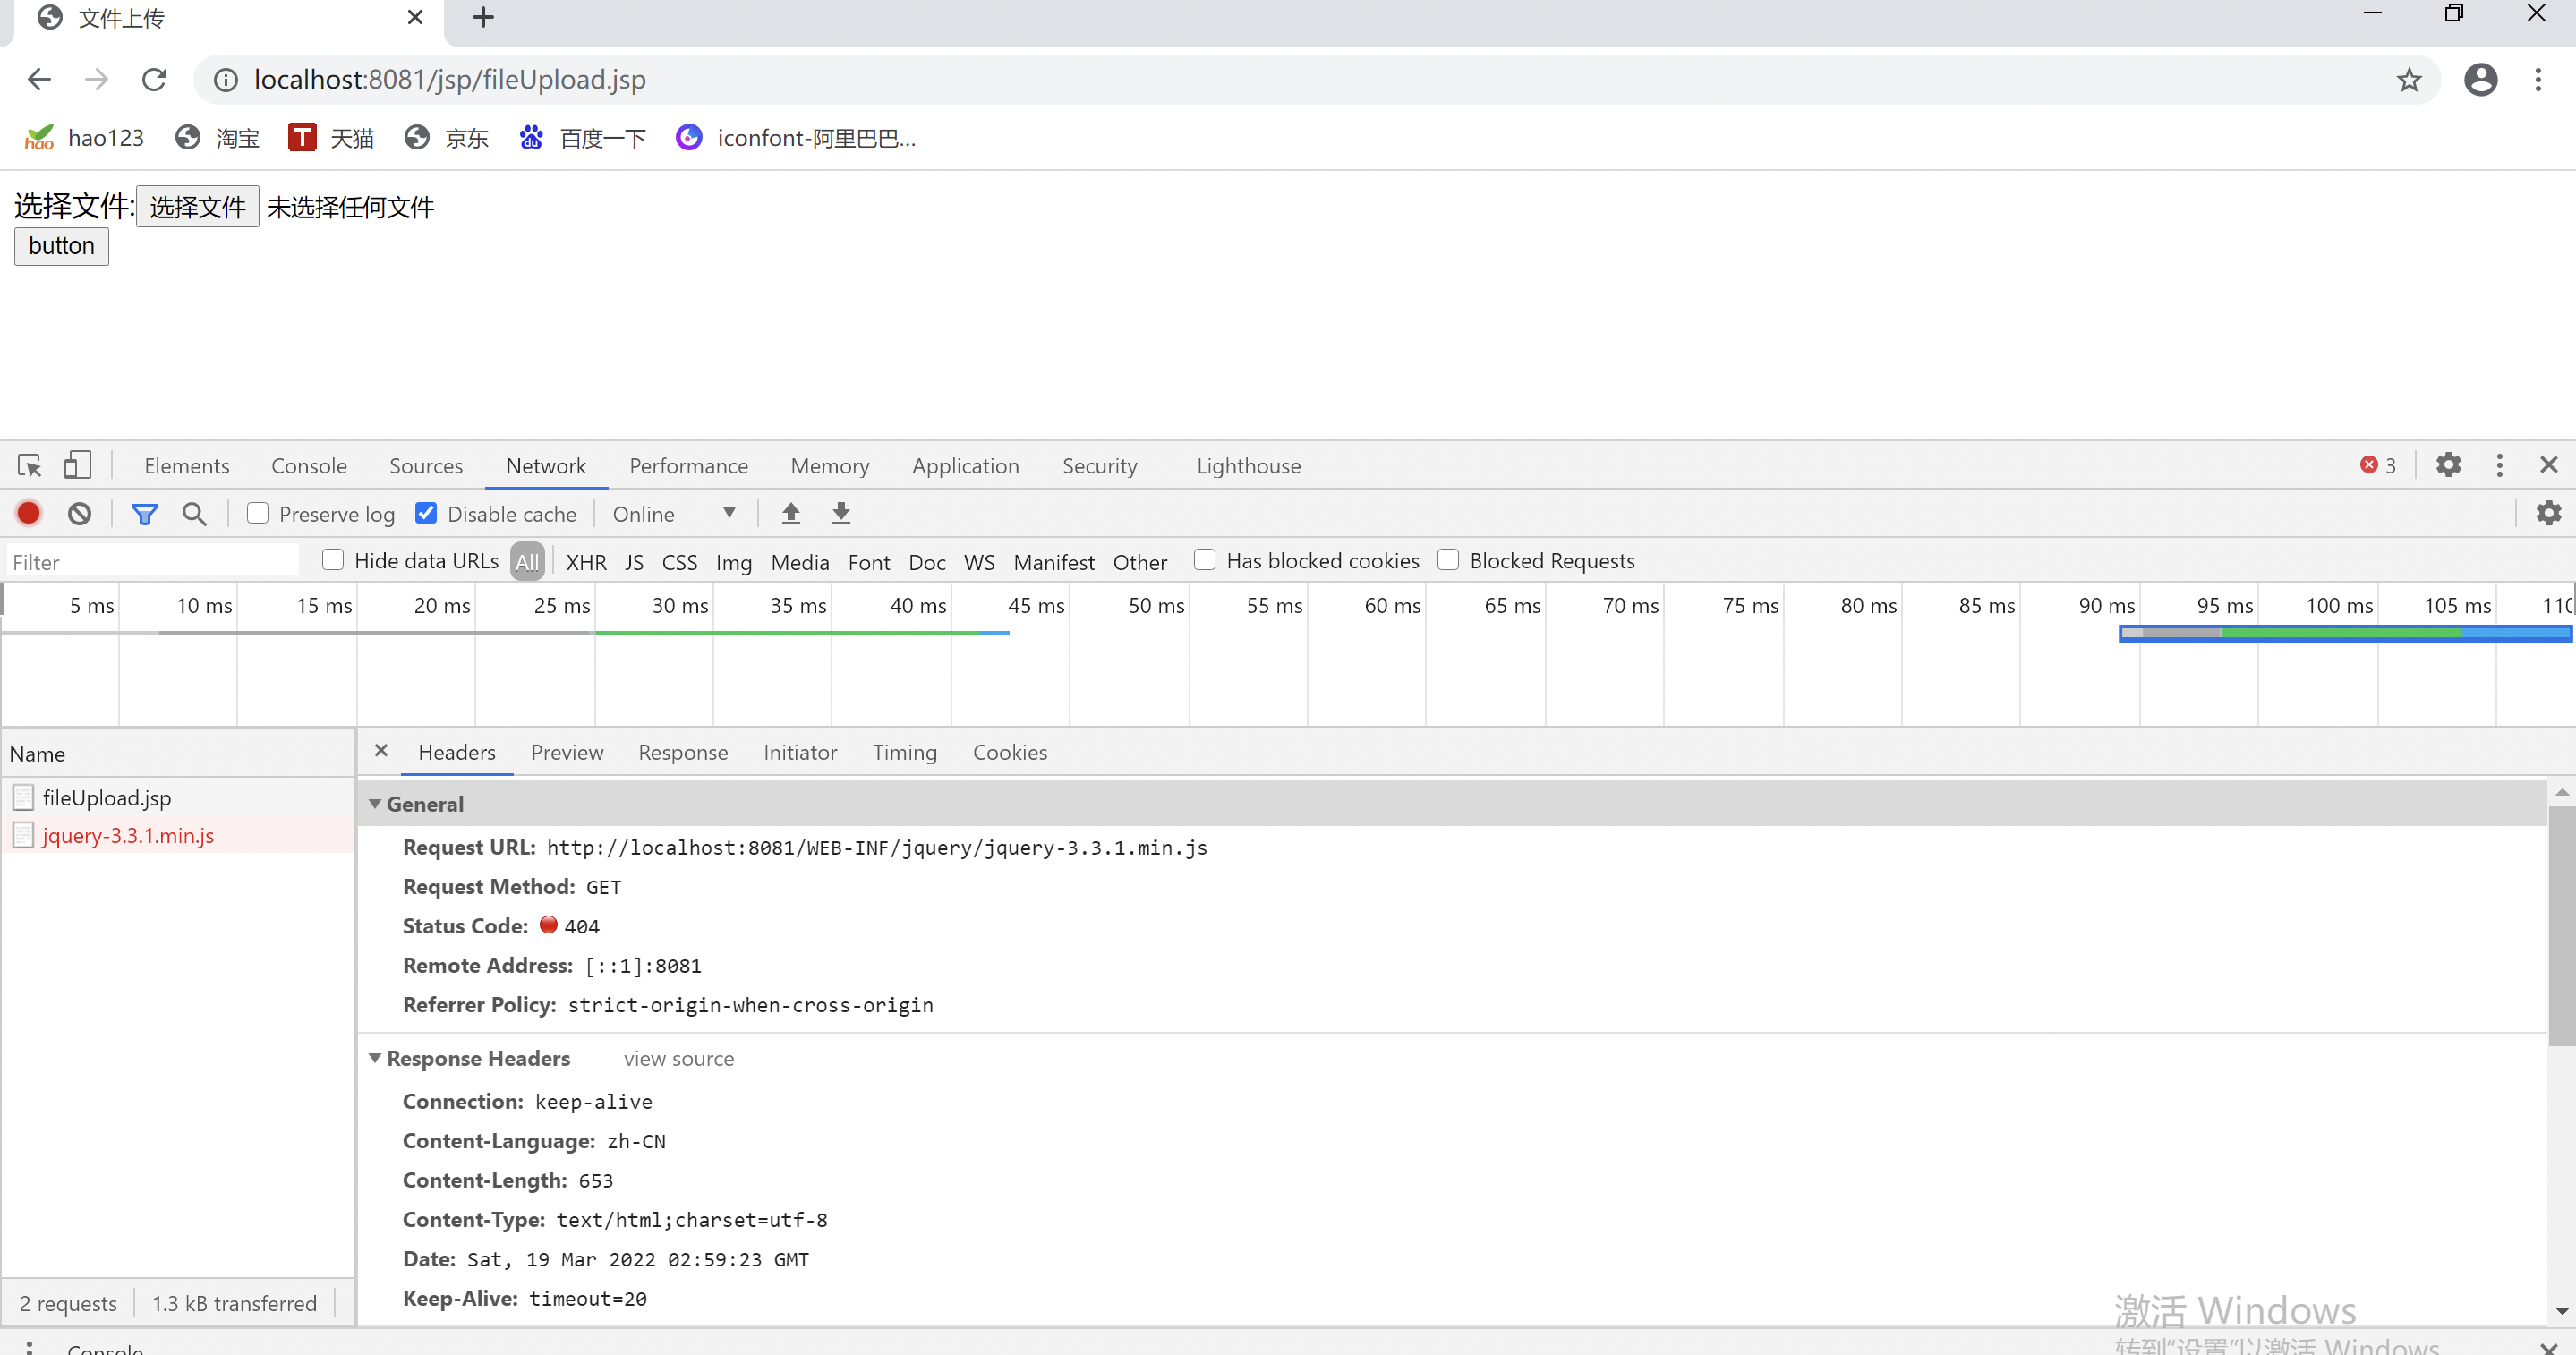Switch to the Console tab

click(308, 466)
